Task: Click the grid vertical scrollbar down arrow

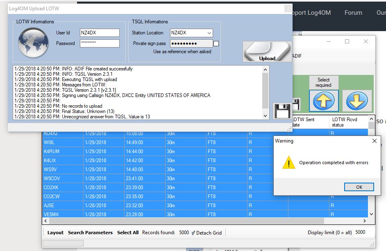Action: pos(372,214)
